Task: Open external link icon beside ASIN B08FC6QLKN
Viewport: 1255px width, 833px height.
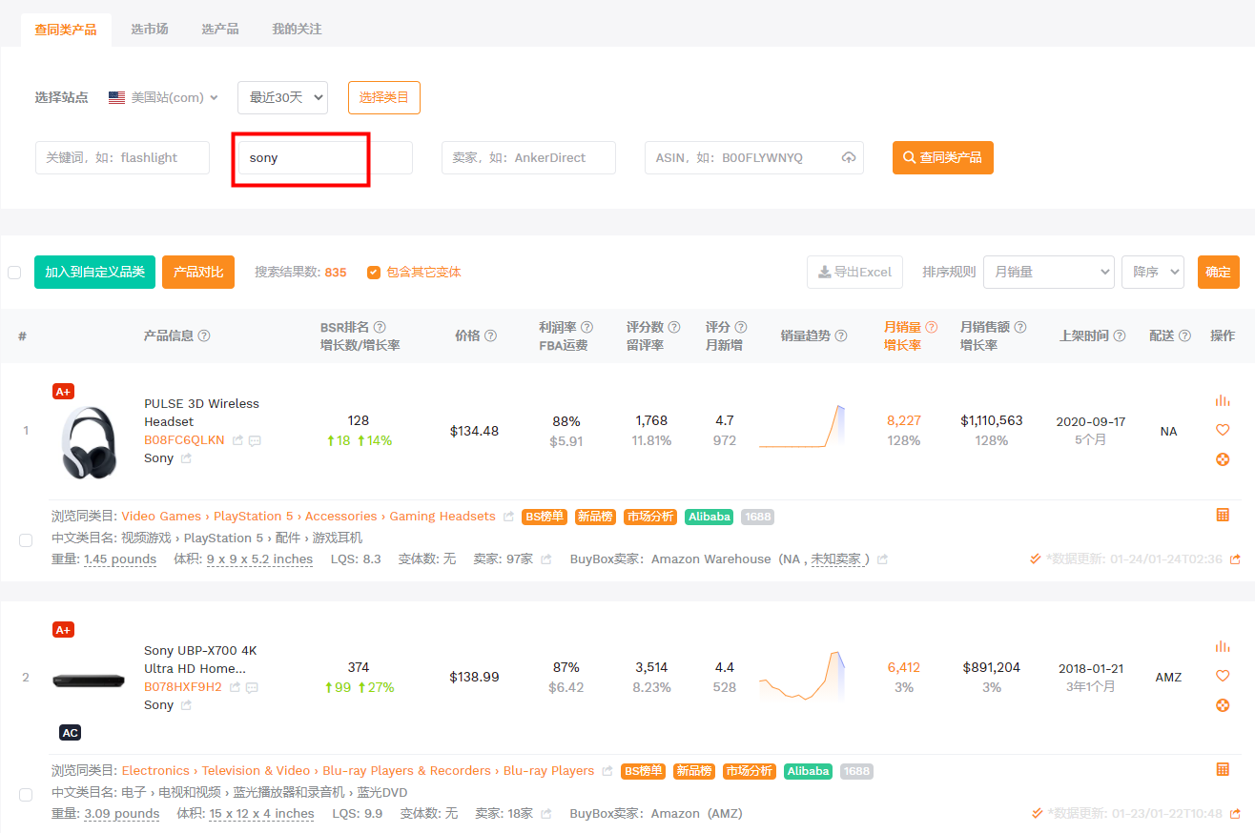Action: 237,440
